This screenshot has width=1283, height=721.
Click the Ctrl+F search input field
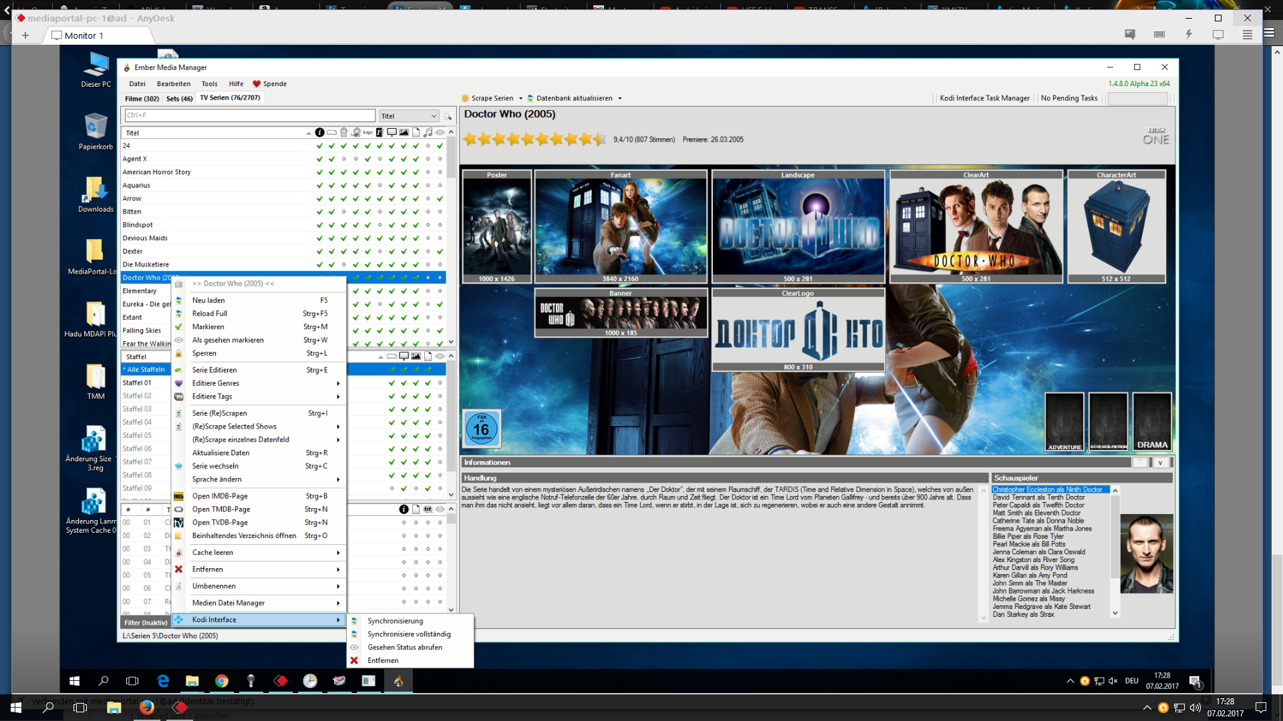(250, 115)
